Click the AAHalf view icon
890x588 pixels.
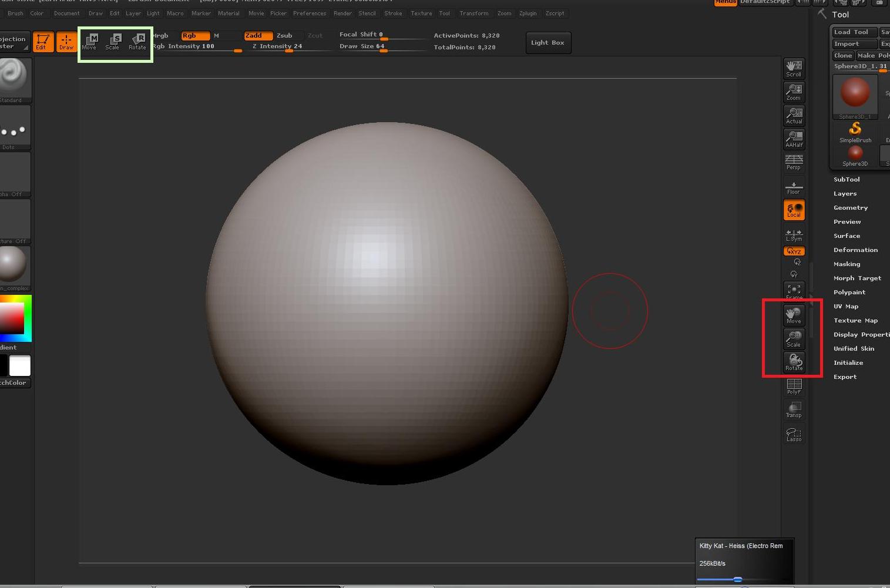pos(794,139)
